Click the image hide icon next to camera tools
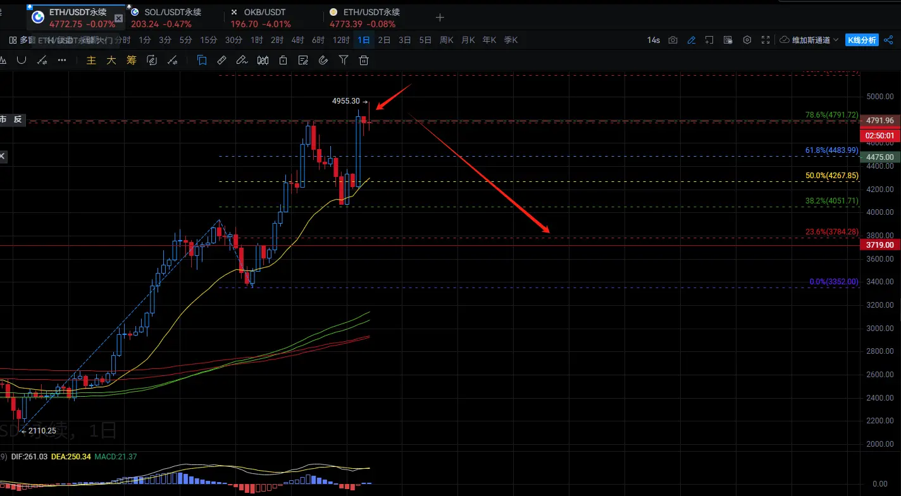The height and width of the screenshot is (496, 901). [728, 40]
